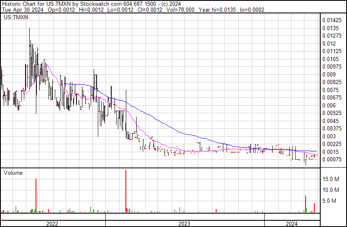Click the 0.0045 price axis label
The width and height of the screenshot is (347, 227).
[330, 121]
